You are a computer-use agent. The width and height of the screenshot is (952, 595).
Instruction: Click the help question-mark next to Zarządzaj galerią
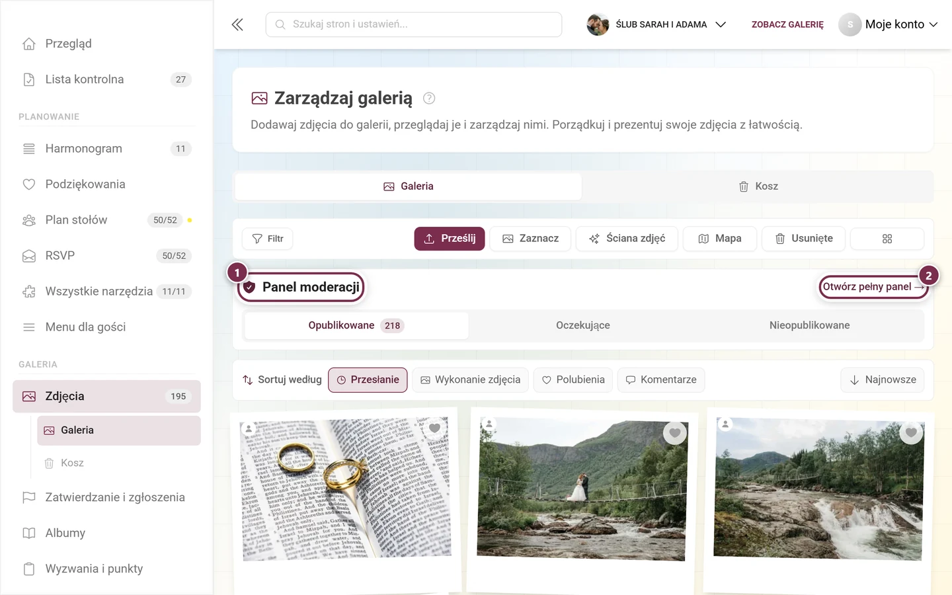(x=429, y=99)
